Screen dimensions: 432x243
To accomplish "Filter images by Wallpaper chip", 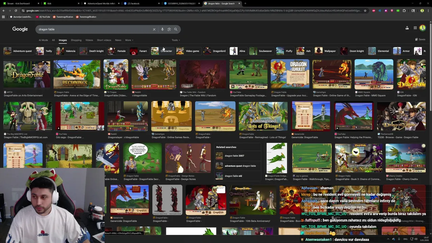I will tap(326, 51).
